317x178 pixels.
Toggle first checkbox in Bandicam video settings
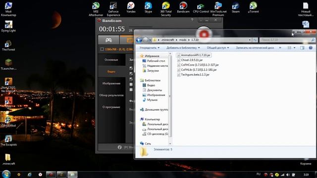click(x=131, y=68)
